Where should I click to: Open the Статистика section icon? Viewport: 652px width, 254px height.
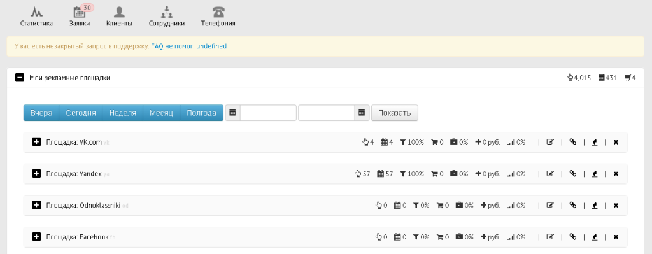click(x=36, y=11)
